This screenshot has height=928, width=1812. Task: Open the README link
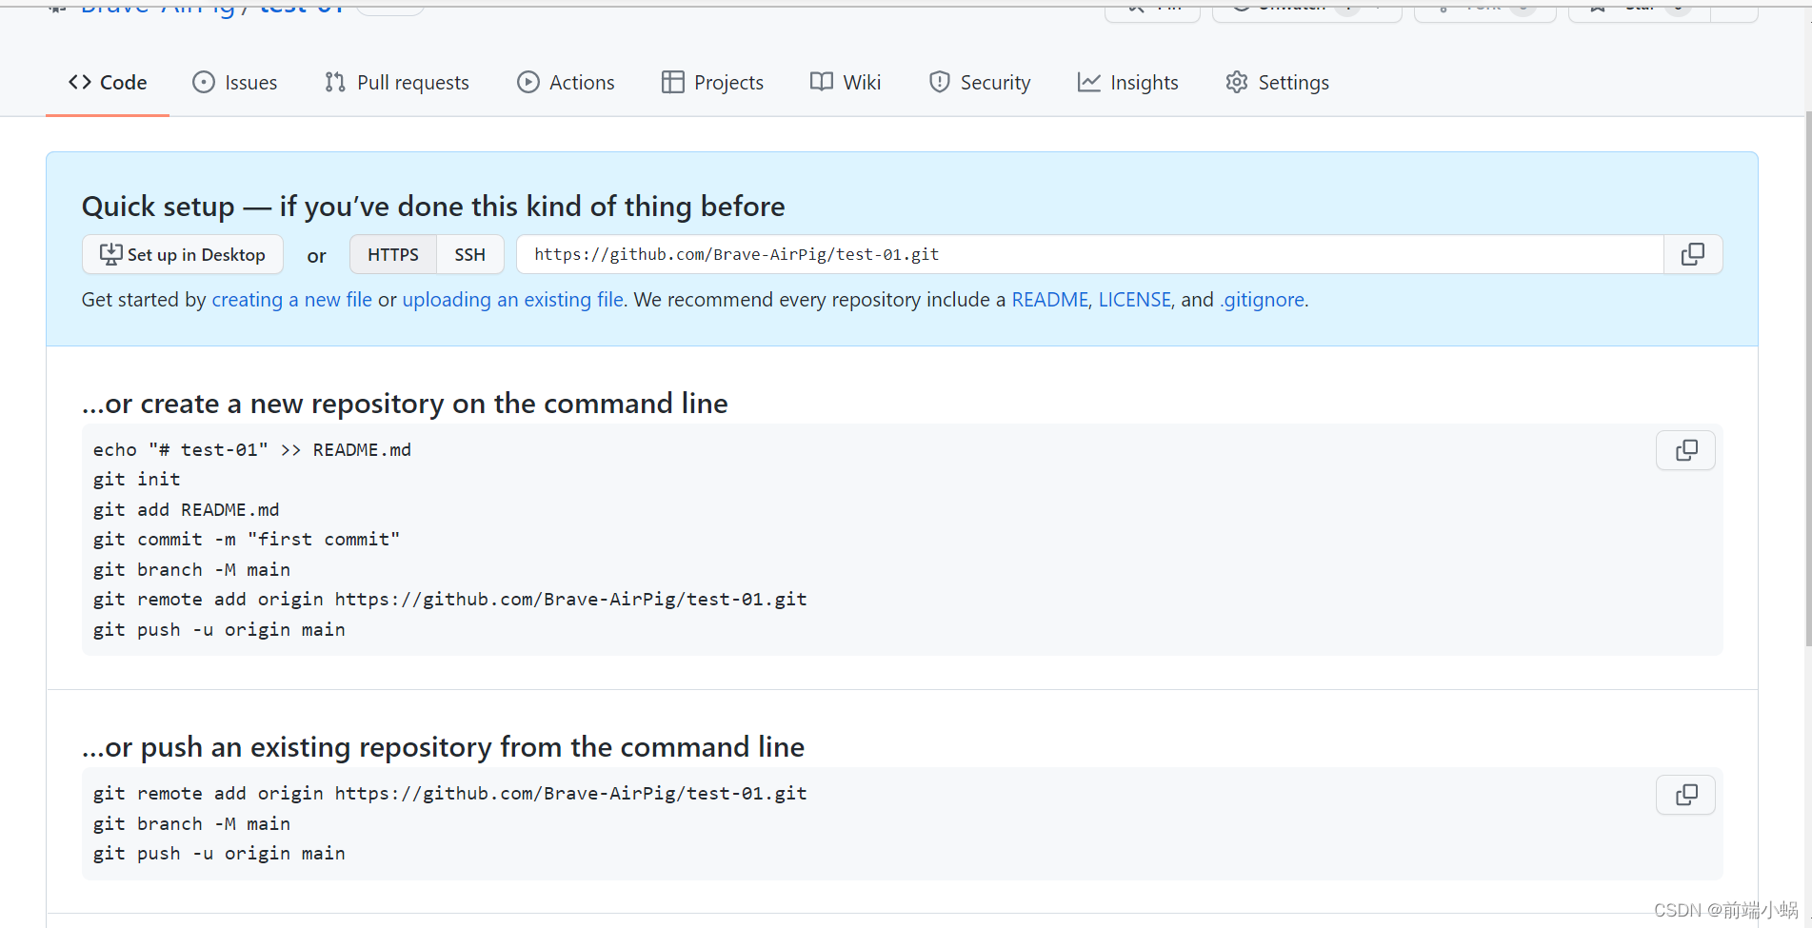[x=1049, y=300]
